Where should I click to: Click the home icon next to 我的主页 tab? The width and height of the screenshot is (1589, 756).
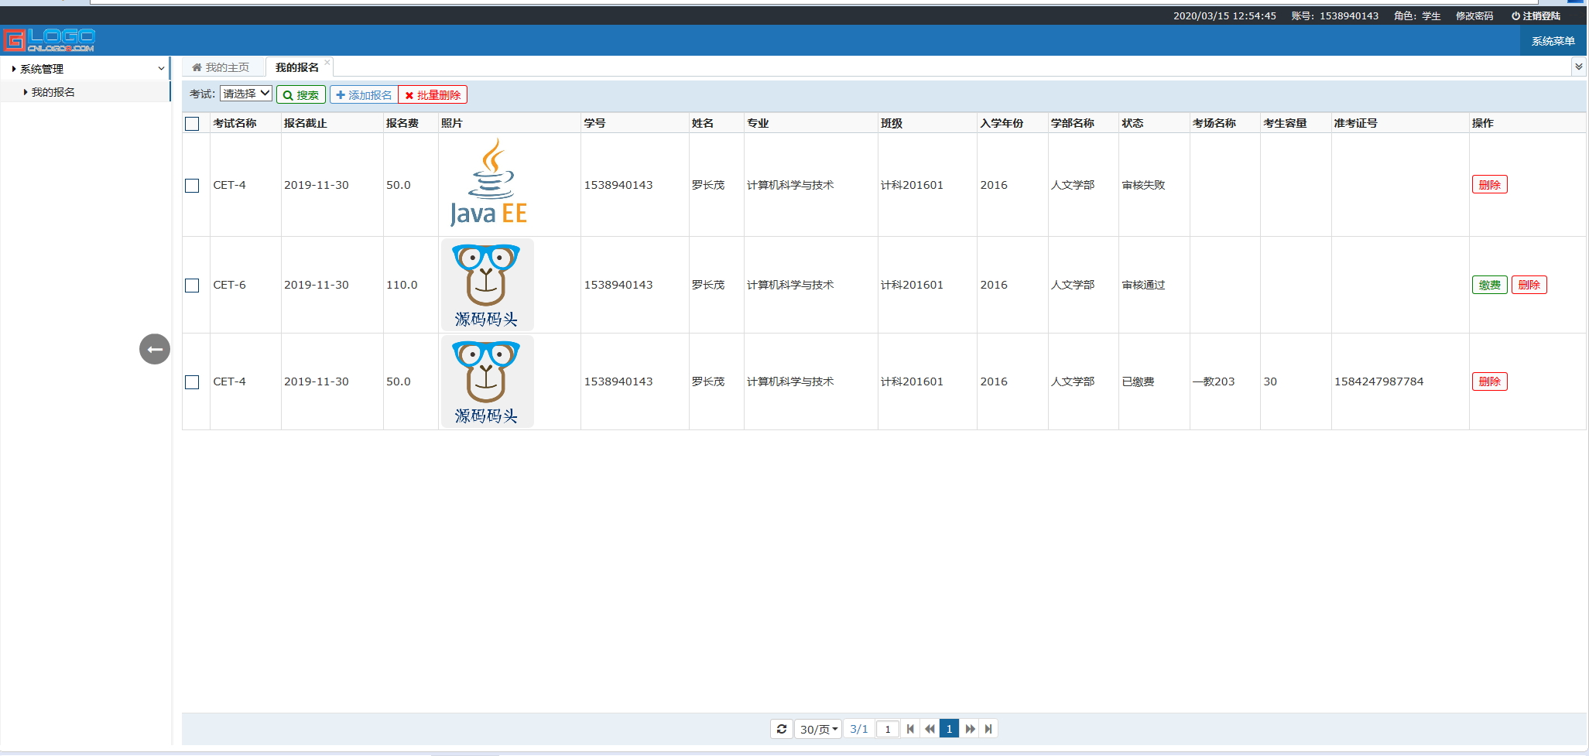(x=197, y=67)
